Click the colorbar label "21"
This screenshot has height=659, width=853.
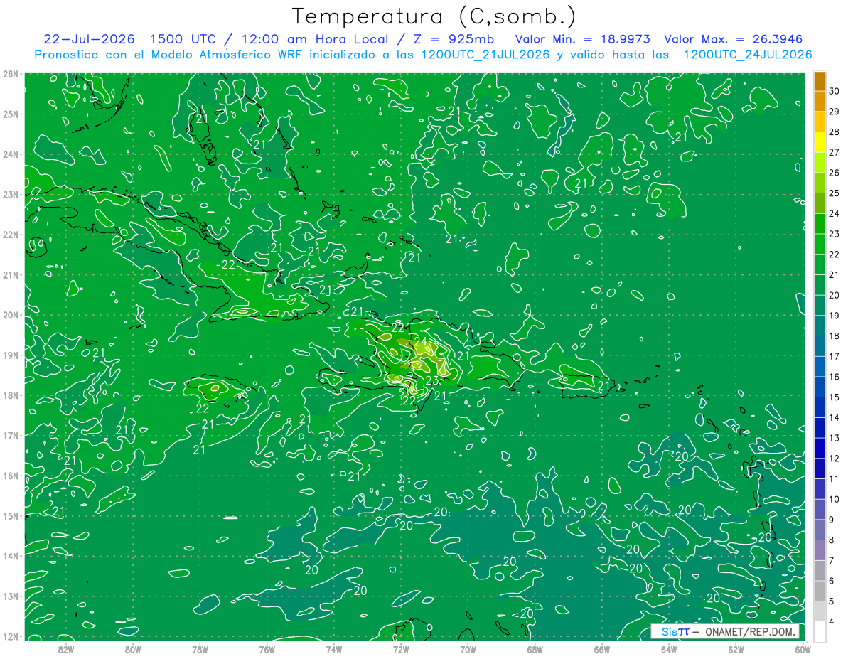point(835,274)
